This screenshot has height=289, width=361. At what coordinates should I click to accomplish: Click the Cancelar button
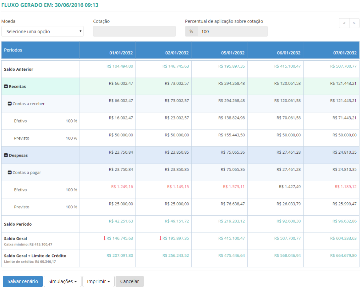tap(129, 281)
